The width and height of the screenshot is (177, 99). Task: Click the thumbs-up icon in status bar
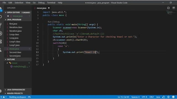[x=163, y=97]
